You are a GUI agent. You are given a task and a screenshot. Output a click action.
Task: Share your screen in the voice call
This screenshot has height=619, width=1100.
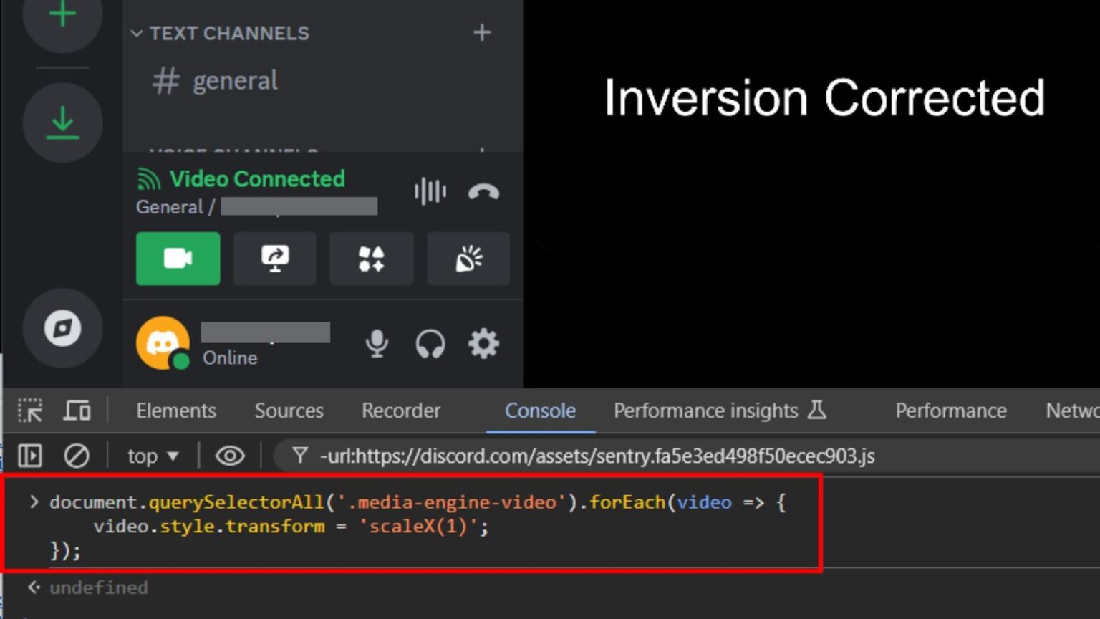[x=275, y=259]
